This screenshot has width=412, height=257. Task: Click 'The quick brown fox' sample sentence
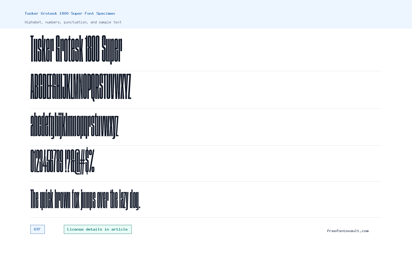tap(85, 199)
